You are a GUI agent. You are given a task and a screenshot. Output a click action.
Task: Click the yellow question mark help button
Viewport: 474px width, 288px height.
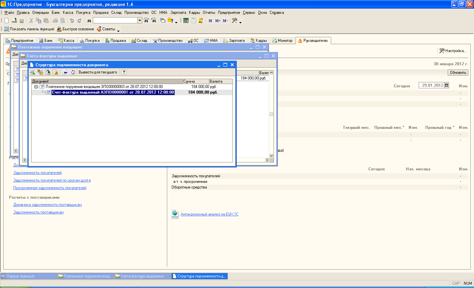point(124,72)
